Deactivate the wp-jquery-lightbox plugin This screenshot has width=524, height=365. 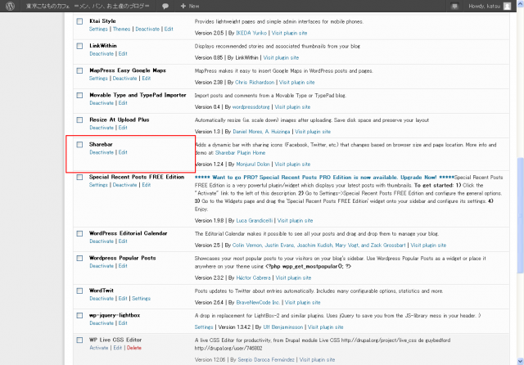pyautogui.click(x=102, y=323)
